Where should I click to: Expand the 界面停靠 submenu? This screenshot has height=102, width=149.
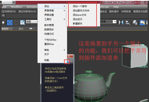coord(52,11)
